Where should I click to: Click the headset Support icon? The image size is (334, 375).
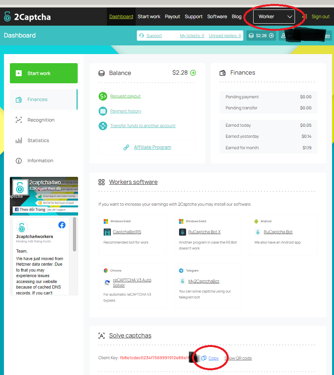[x=142, y=36]
